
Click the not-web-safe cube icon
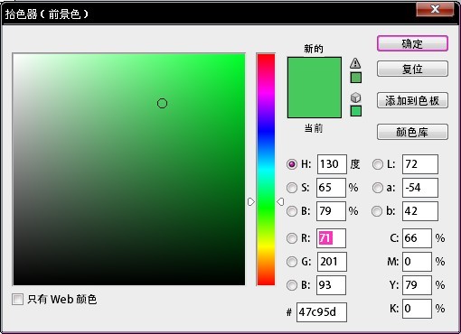coord(356,97)
